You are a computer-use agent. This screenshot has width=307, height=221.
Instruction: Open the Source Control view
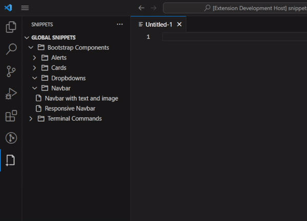11,71
